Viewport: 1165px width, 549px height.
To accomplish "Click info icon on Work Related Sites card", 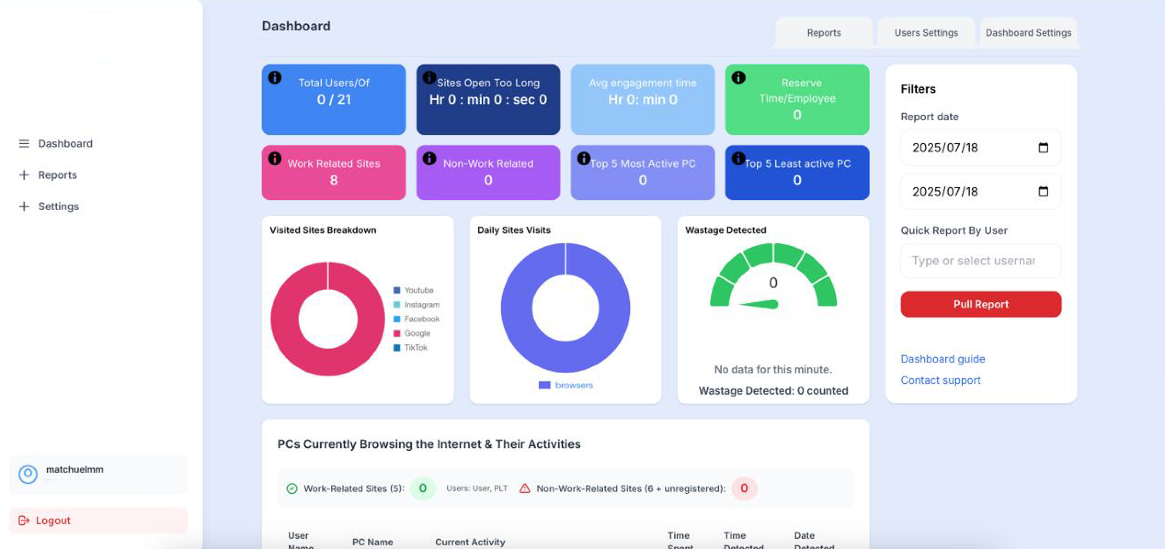I will click(275, 158).
